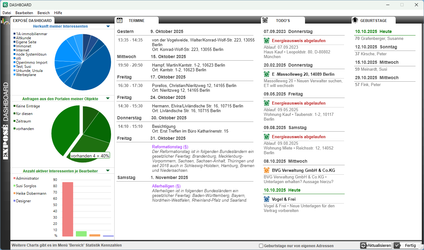Click the dashboard chart icon at top left
This screenshot has width=424, height=250.
coord(5,21)
